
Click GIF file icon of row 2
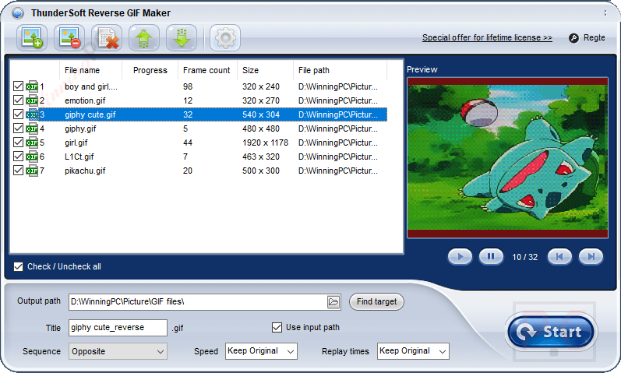click(32, 100)
